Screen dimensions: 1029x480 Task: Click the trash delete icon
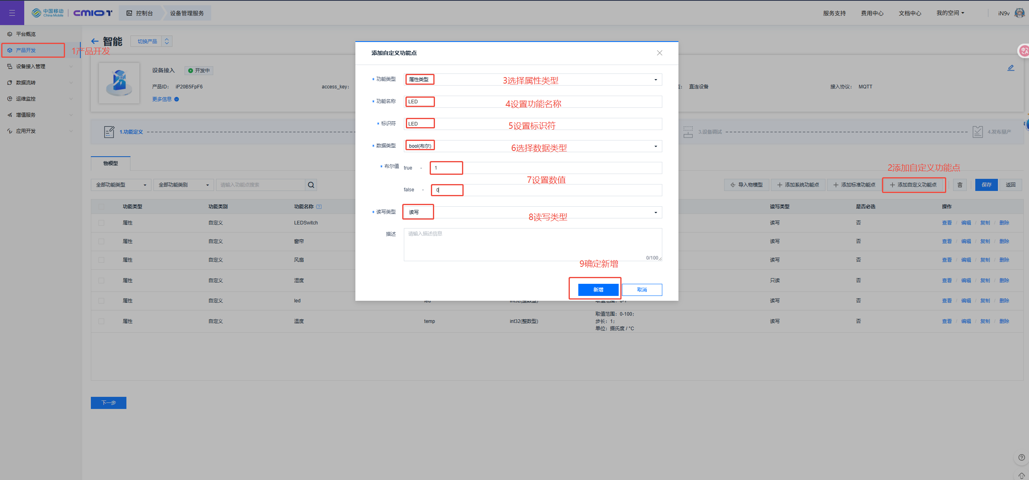[x=960, y=185]
